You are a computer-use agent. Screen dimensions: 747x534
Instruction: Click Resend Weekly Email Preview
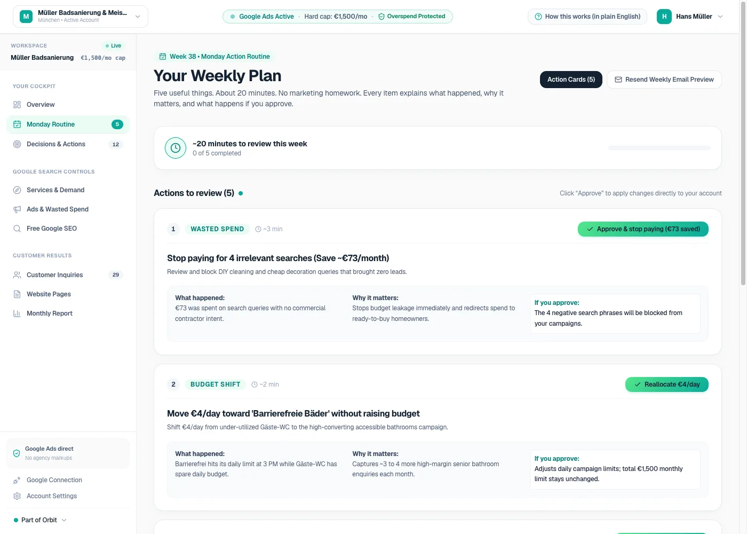[664, 80]
